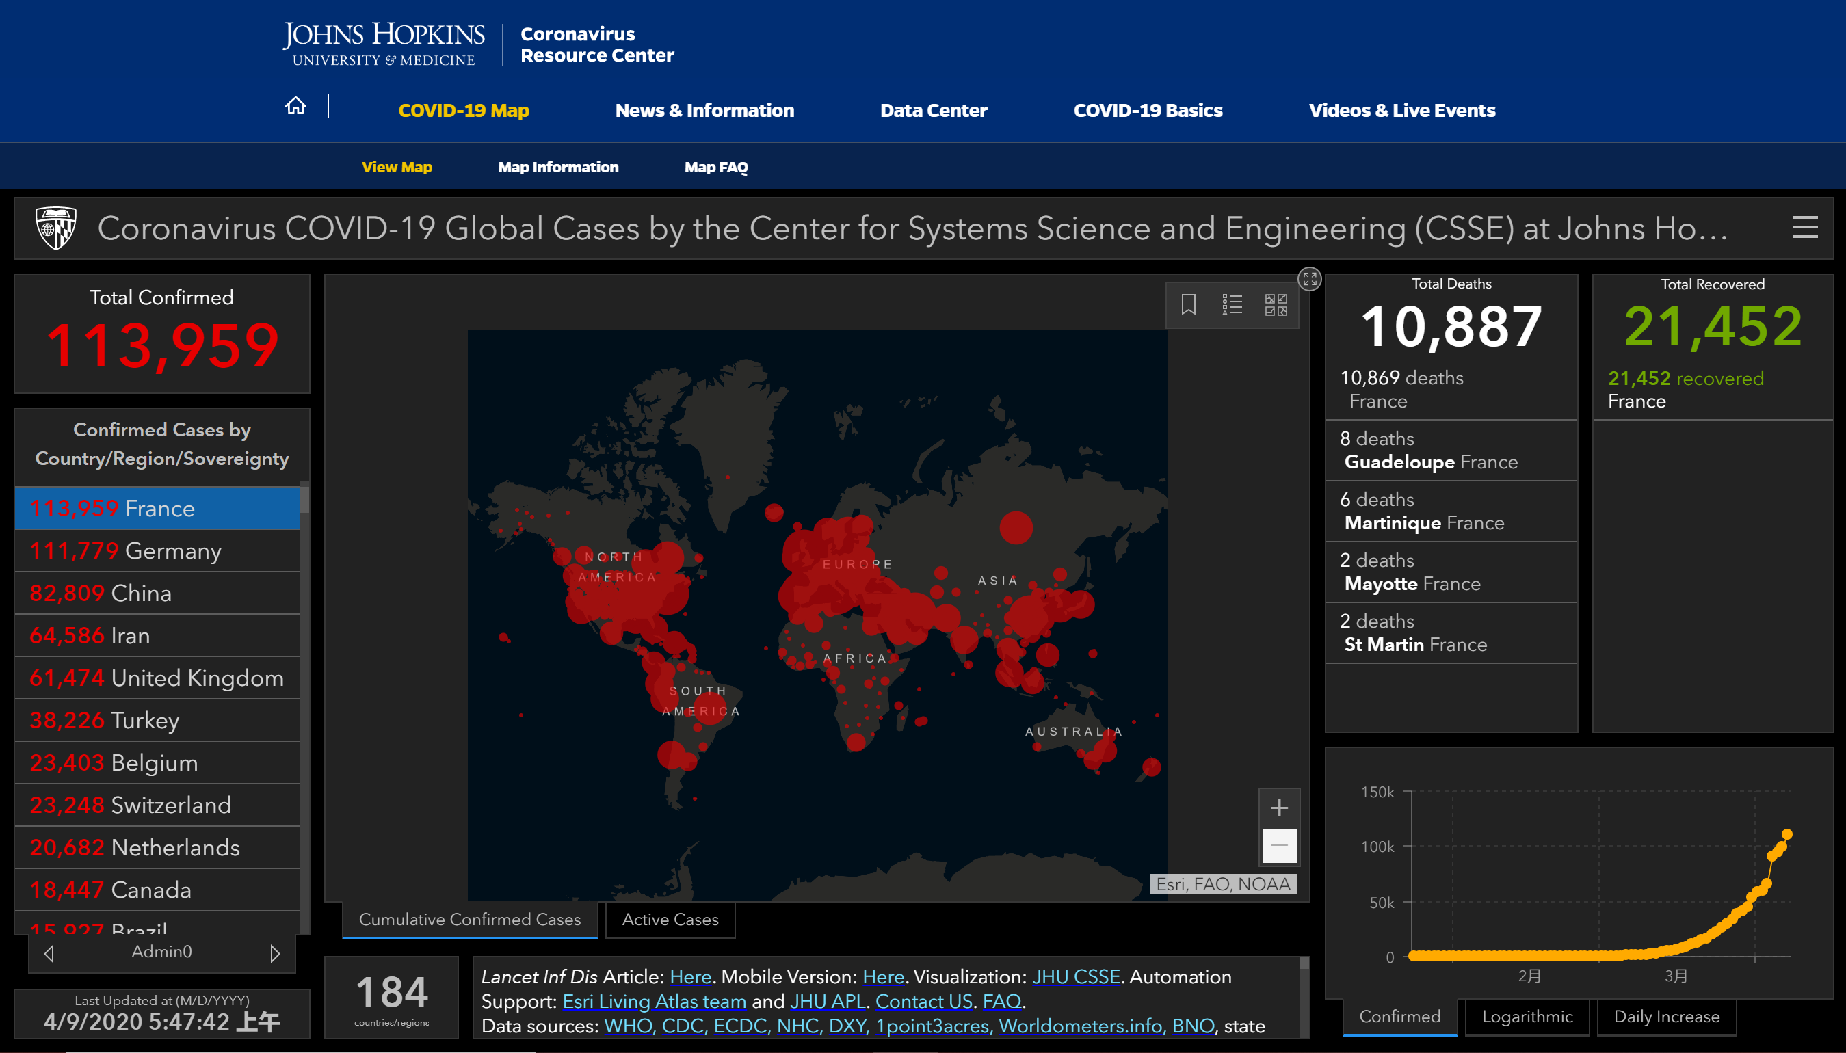
Task: Click the St Martin France deaths entry
Action: tap(1451, 632)
